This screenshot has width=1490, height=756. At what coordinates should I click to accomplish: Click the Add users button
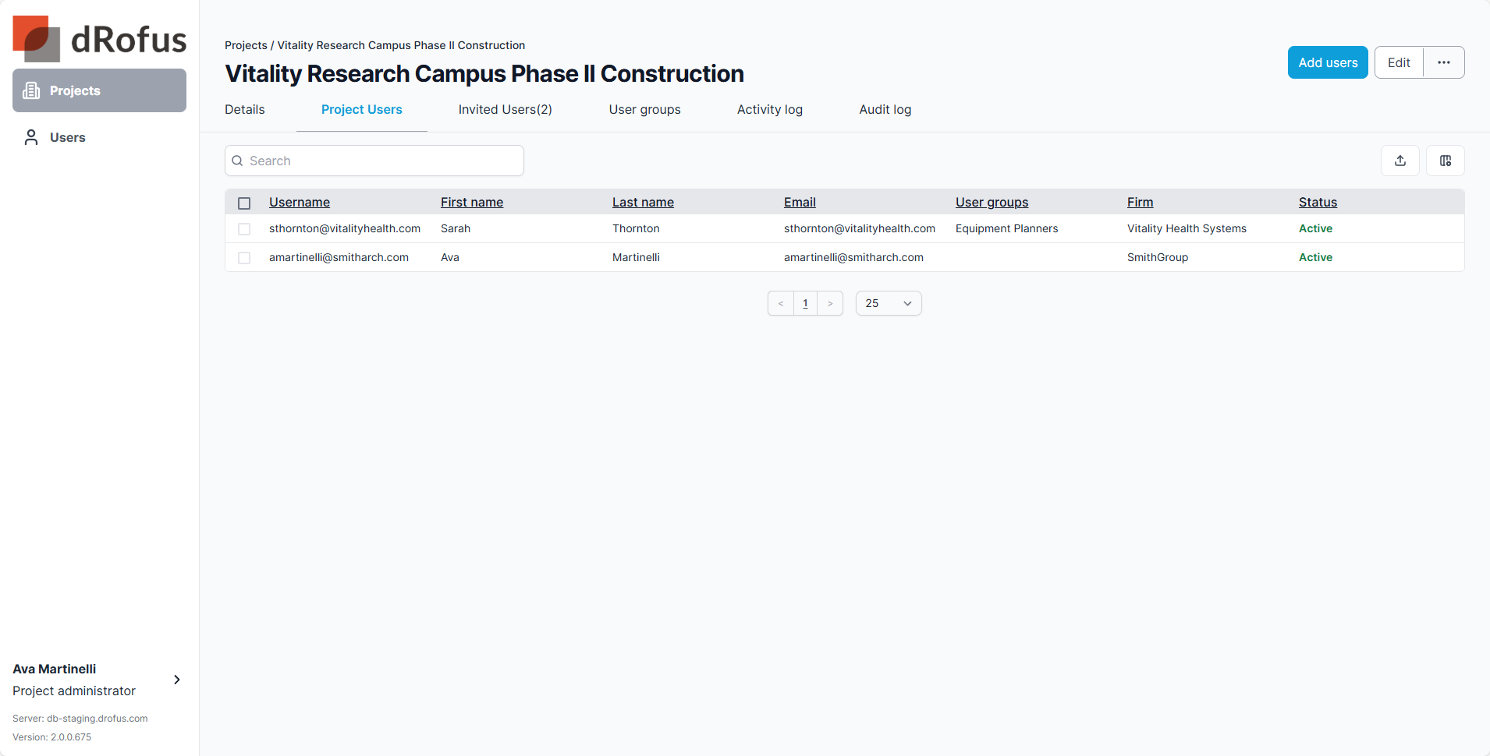(1327, 62)
